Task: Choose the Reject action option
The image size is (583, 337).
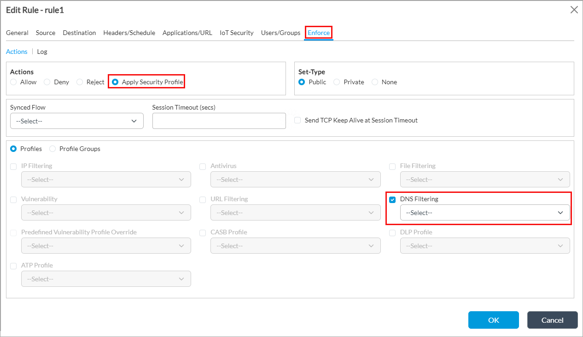Action: (80, 82)
